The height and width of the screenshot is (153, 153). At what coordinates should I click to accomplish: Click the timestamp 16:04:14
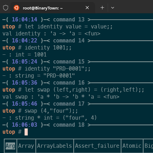pos(25,20)
